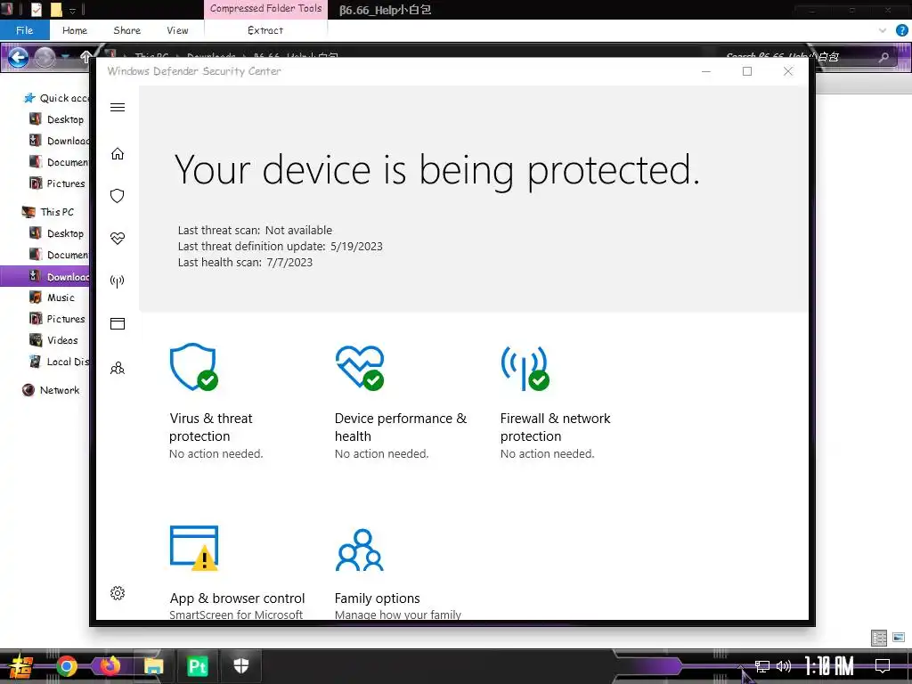Click the large Family options people tile icon

pos(360,550)
